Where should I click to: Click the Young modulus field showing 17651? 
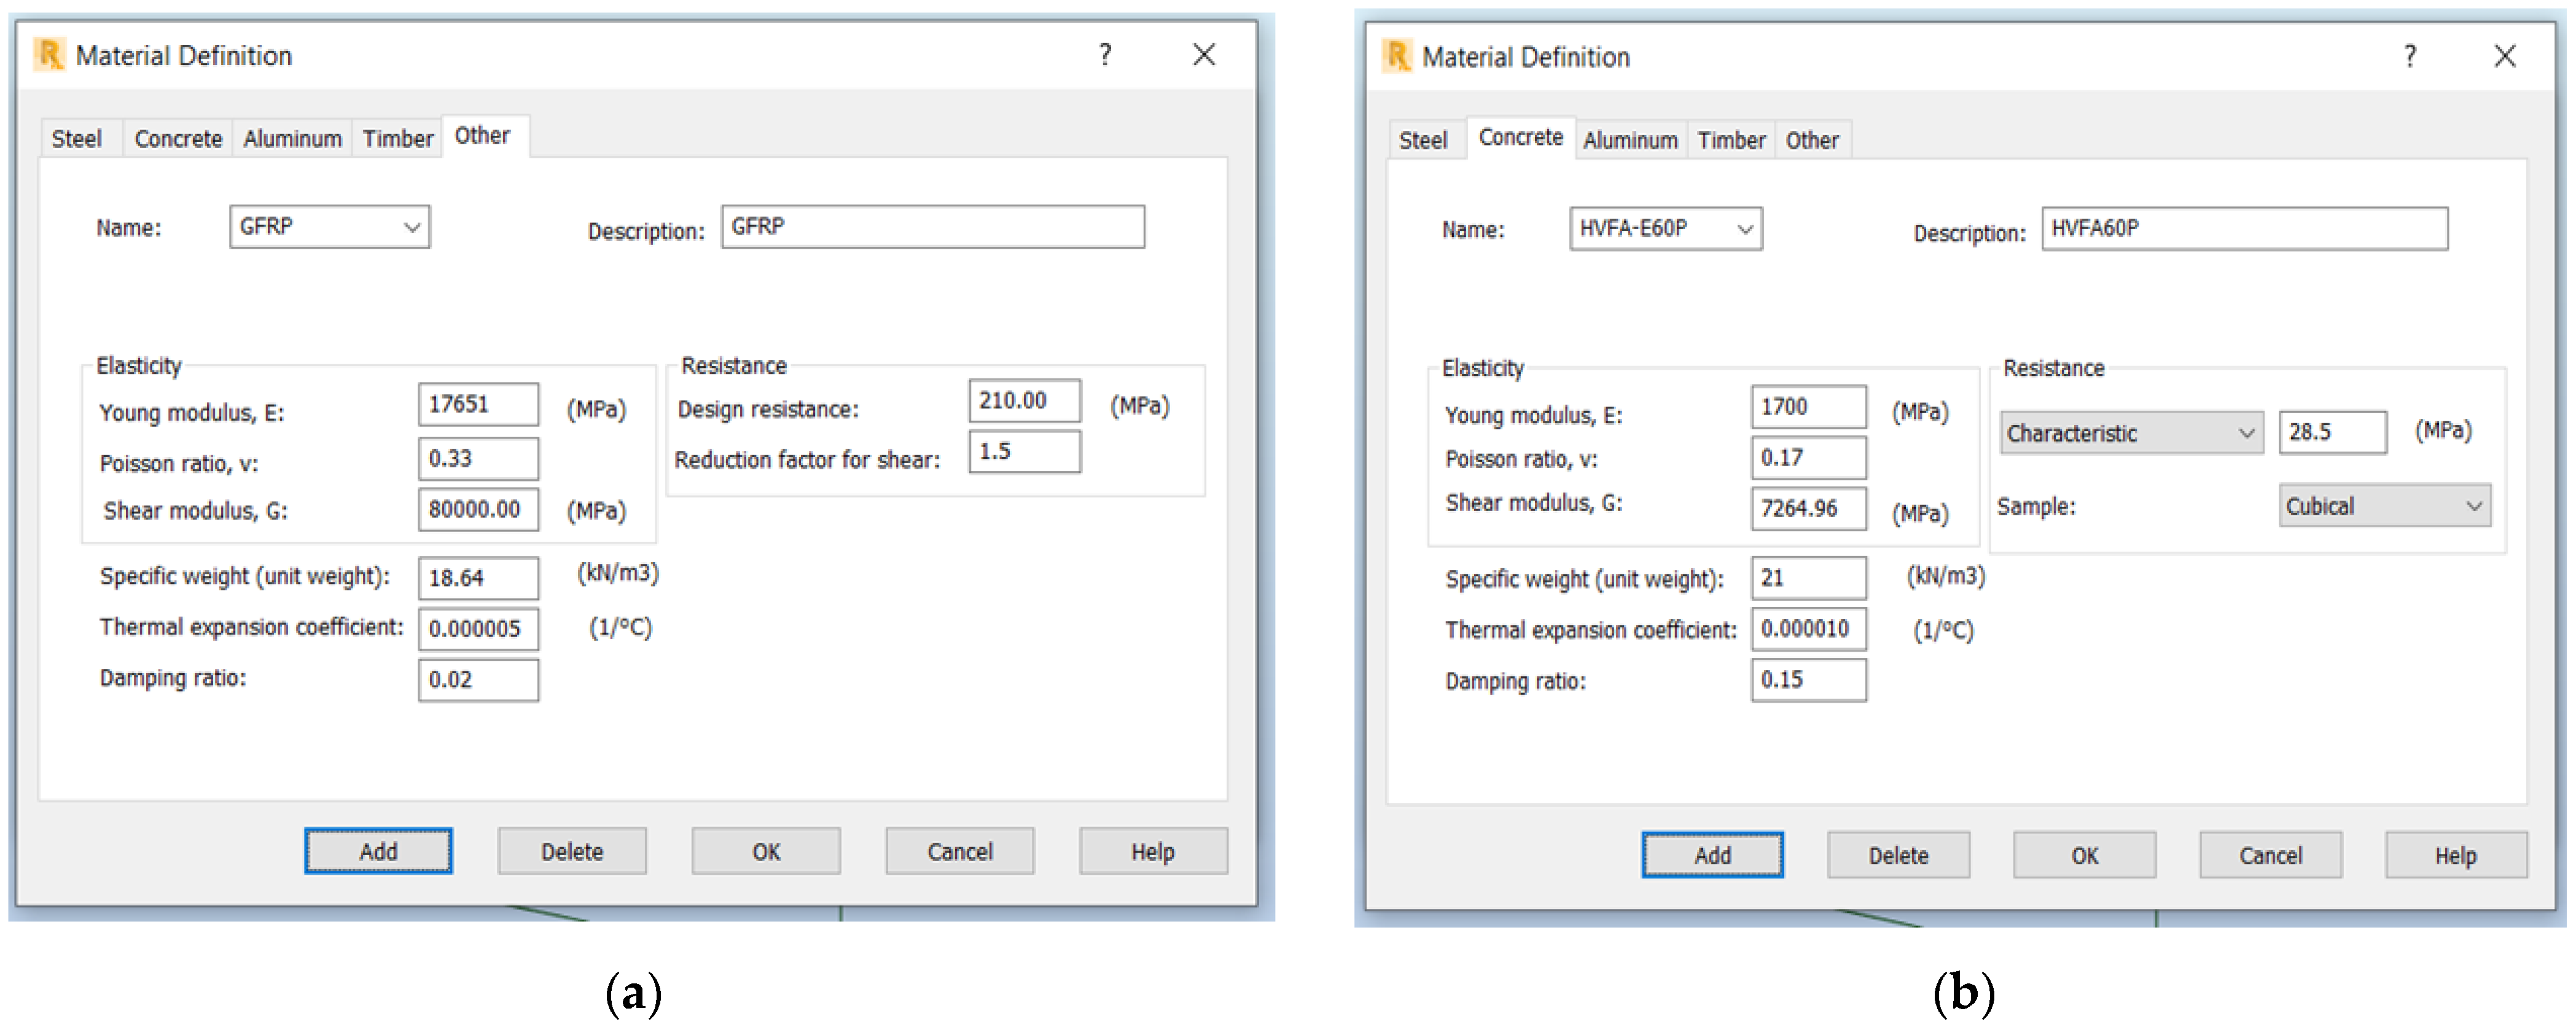[x=478, y=404]
